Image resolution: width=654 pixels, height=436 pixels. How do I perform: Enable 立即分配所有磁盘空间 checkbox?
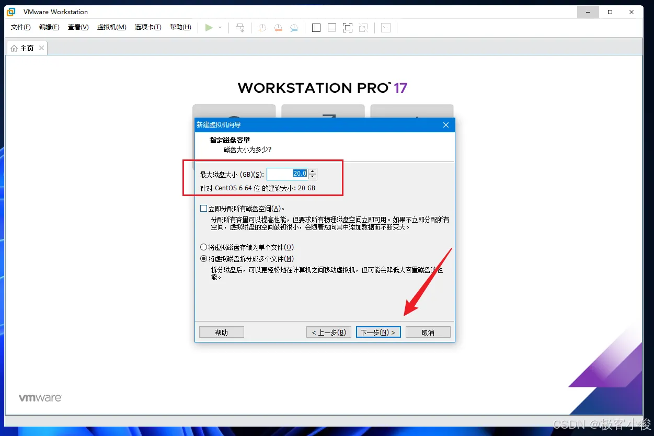point(204,209)
